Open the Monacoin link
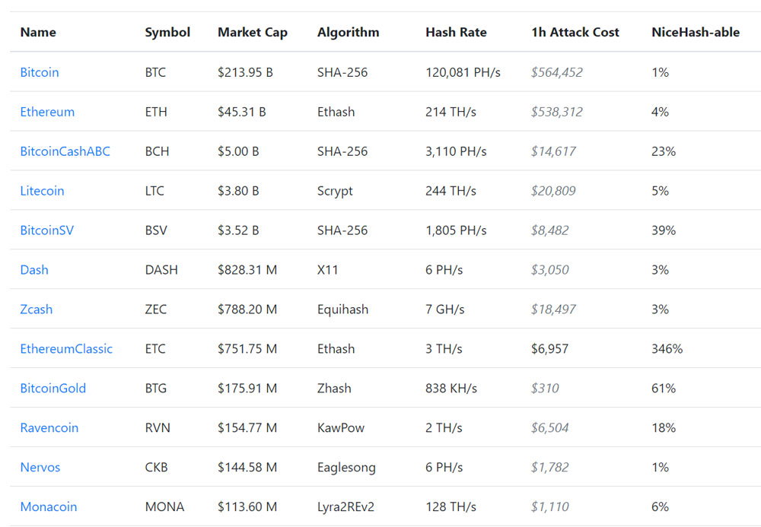 coord(49,507)
